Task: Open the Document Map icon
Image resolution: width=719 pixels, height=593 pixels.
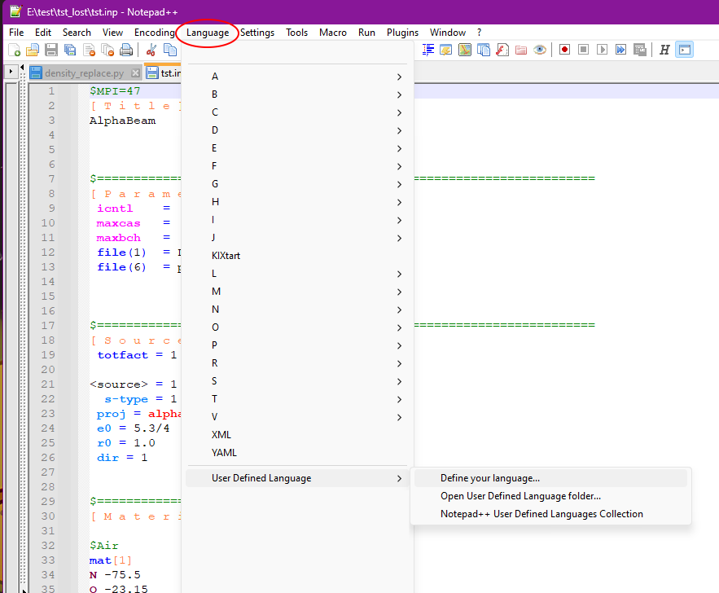Action: point(463,49)
